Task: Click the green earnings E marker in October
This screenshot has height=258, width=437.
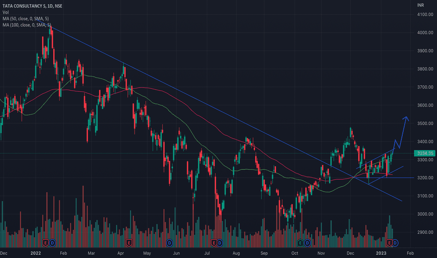Action: pos(300,243)
